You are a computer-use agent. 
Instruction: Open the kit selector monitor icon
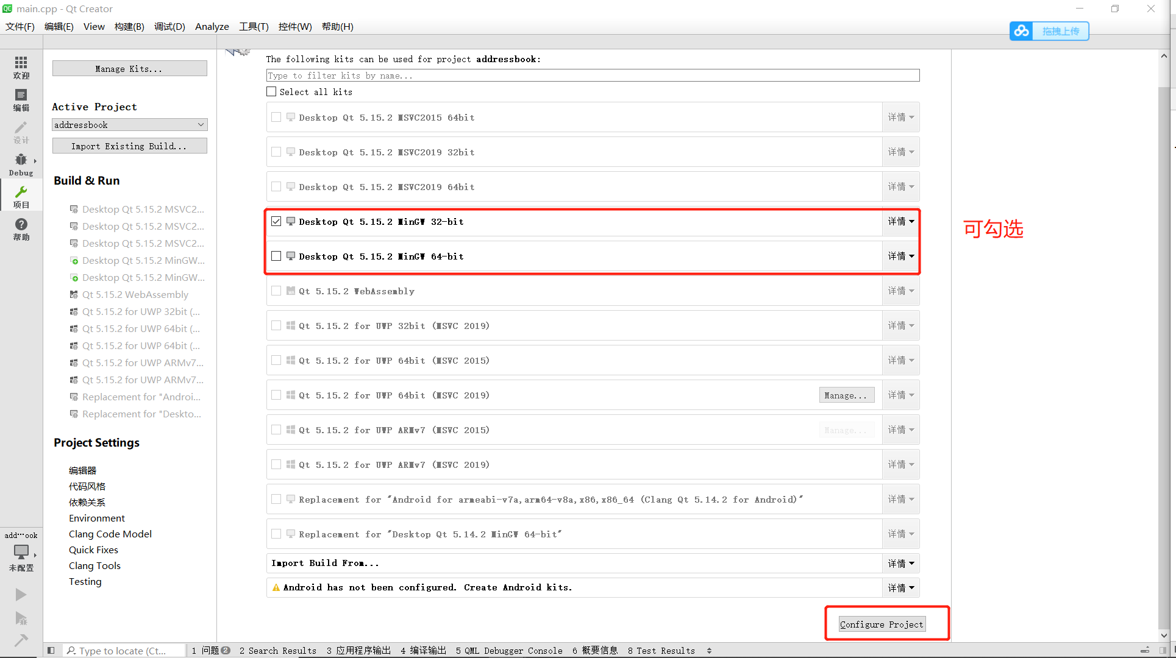tap(21, 553)
